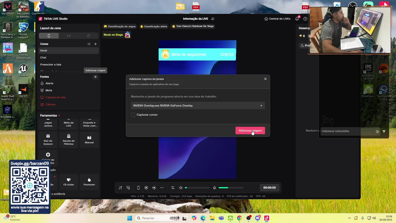Viewport: 396px width, 223px height.
Task: Select the Alerta source
Action: (69, 83)
